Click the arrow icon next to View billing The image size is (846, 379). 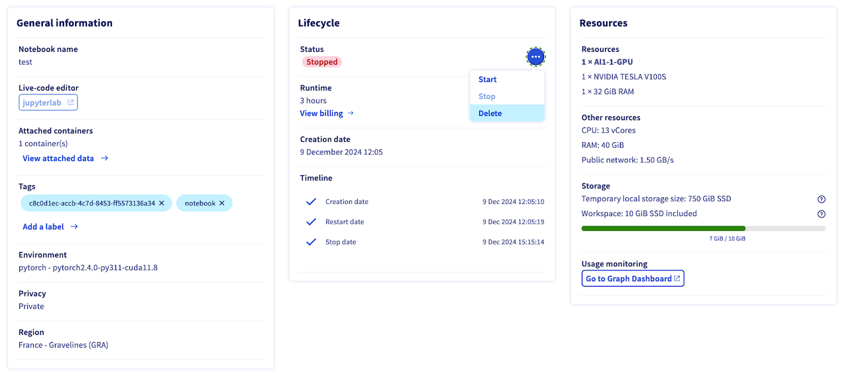[350, 113]
